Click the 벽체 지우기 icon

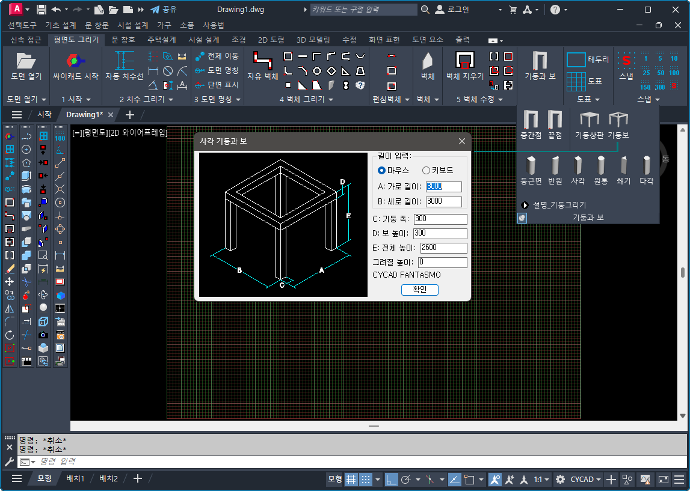tap(464, 61)
